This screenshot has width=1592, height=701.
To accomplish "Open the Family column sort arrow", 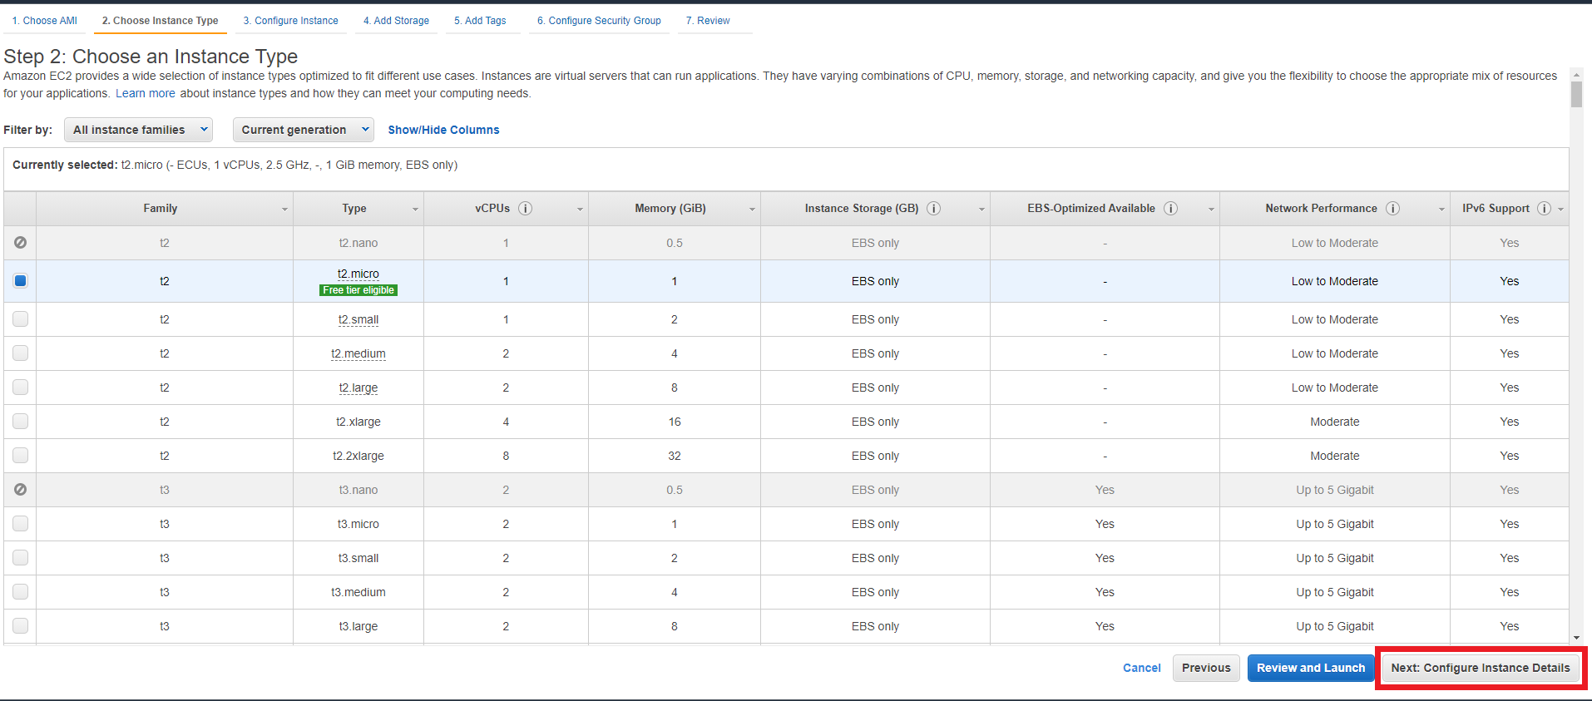I will point(284,210).
